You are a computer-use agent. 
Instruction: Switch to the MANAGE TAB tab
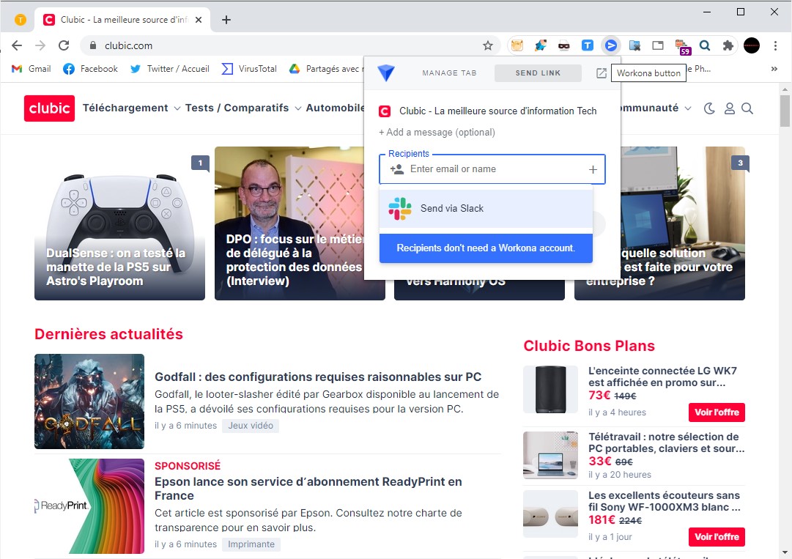450,73
